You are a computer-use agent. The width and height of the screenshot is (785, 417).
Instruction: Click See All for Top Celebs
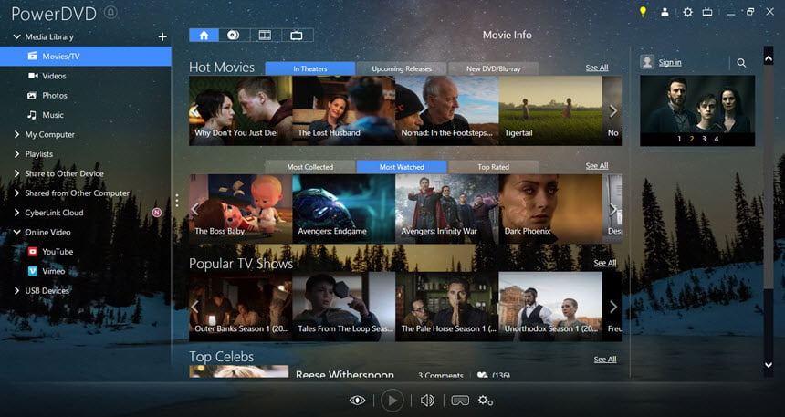[x=605, y=360]
